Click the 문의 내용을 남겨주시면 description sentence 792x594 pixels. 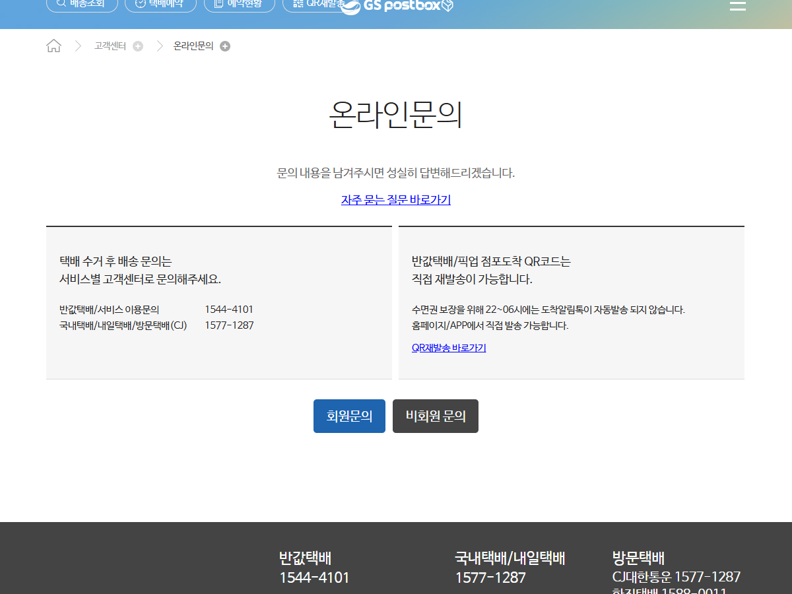coord(396,174)
